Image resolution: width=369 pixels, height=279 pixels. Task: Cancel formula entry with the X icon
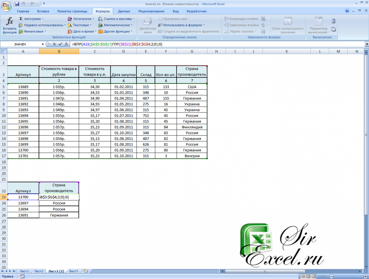tap(55, 44)
